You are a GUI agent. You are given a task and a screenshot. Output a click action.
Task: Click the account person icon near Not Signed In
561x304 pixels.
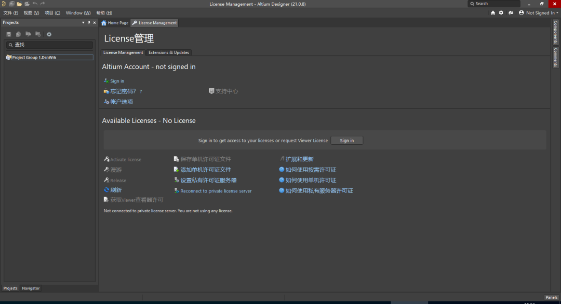pos(520,12)
